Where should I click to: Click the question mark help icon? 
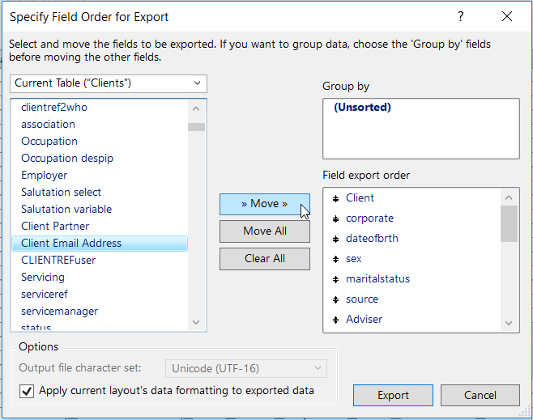coord(461,16)
